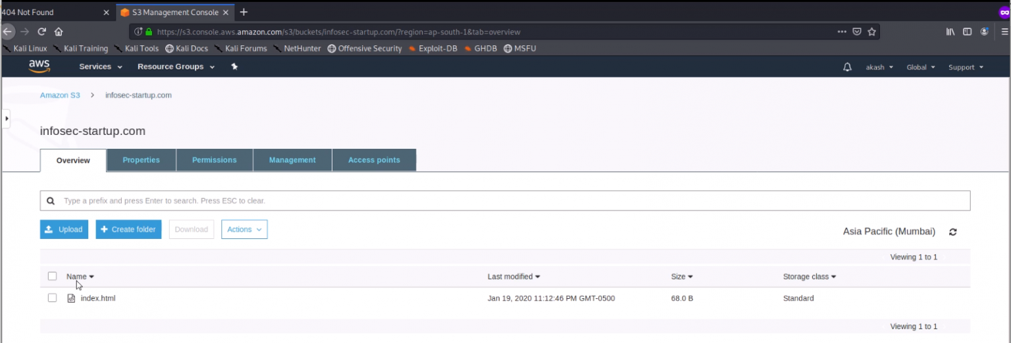
Task: Click the private browsing mask icon
Action: pyautogui.click(x=1004, y=12)
